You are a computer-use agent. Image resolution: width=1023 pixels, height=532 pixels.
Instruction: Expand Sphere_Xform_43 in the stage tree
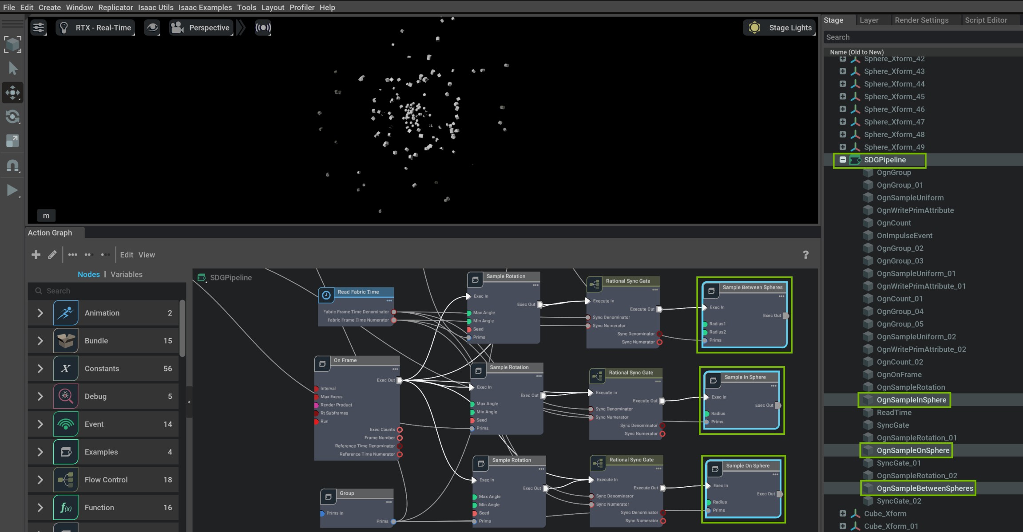pos(842,71)
